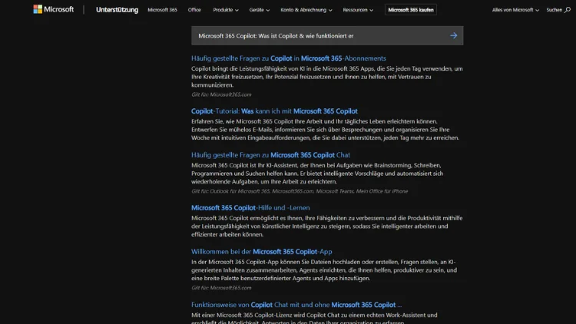Open the Copilot-Tutorial result link

(x=274, y=111)
